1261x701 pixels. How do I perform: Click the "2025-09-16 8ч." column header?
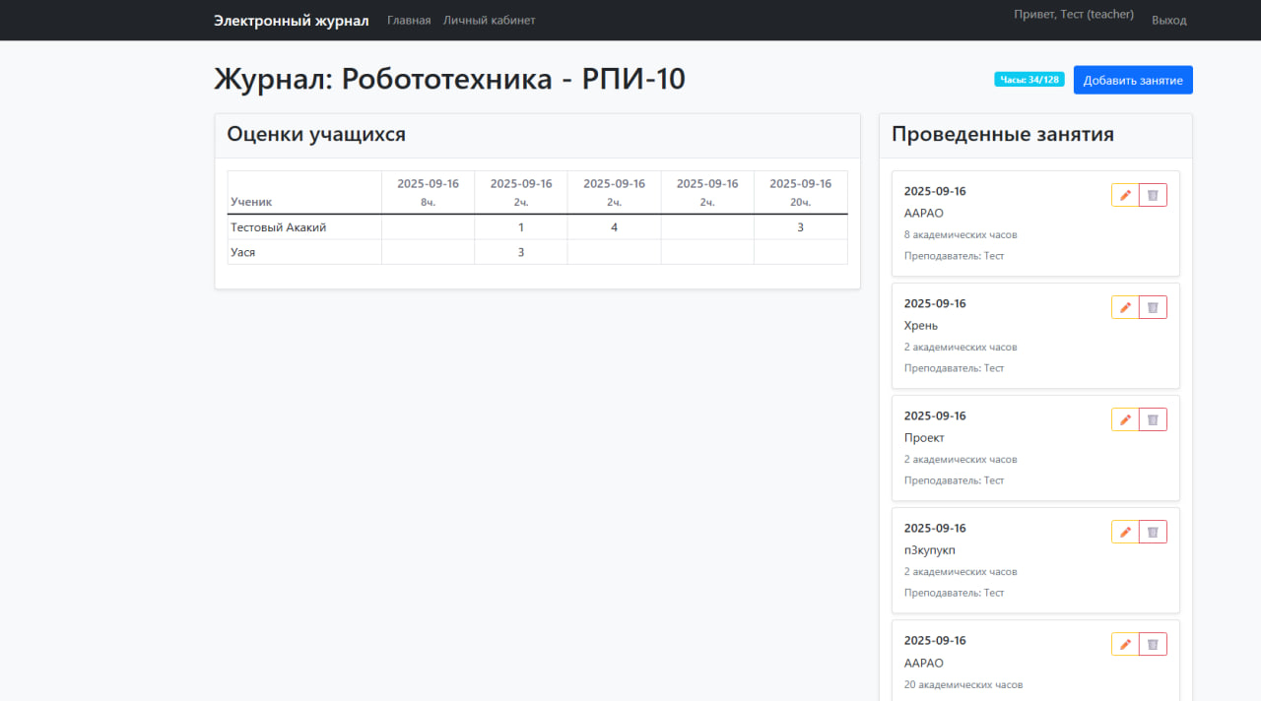[428, 192]
